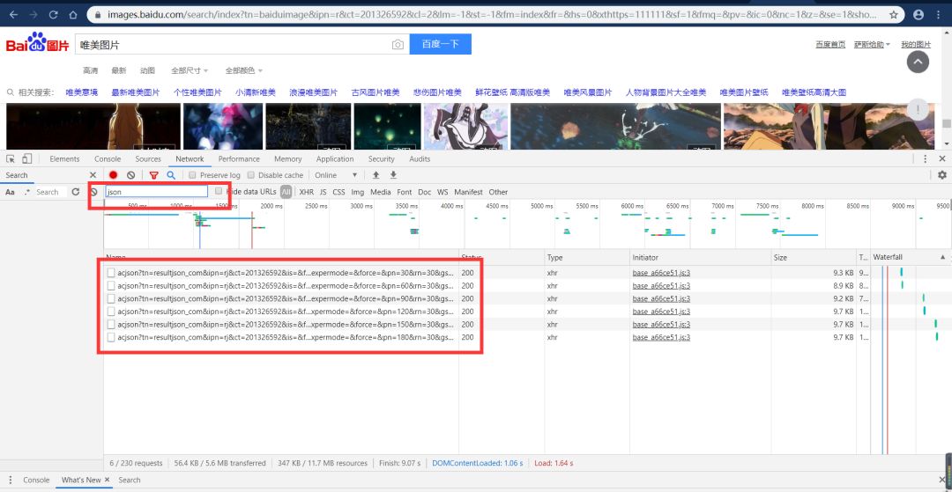Clear the network log icon

[x=130, y=175]
